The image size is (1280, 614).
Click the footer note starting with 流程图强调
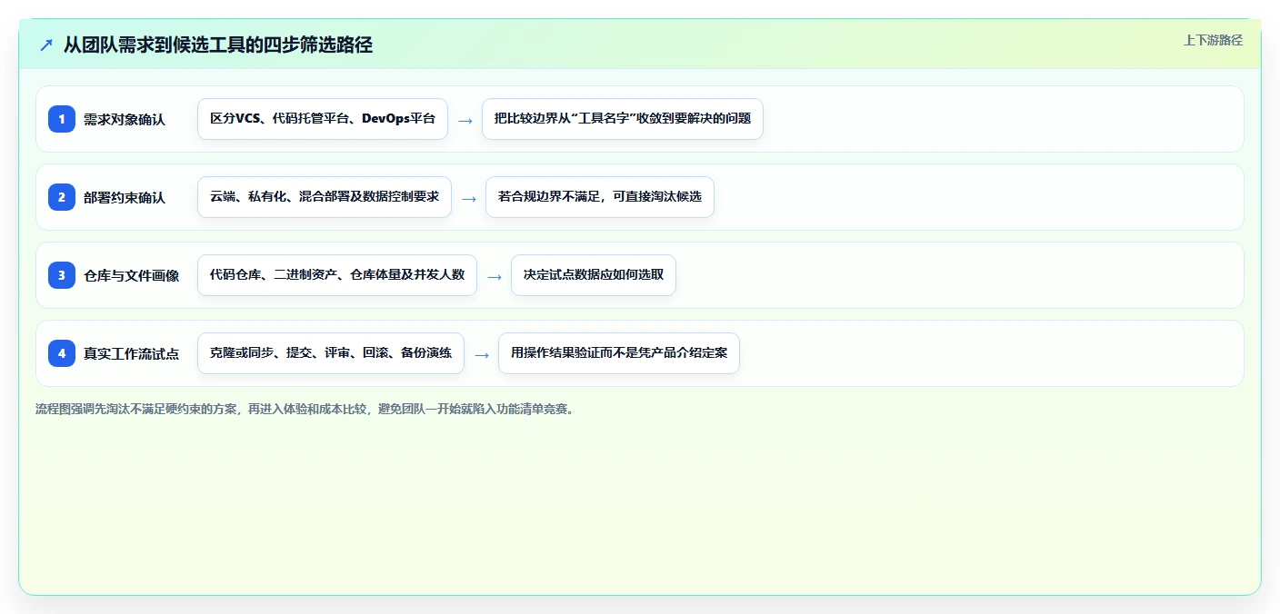[305, 409]
